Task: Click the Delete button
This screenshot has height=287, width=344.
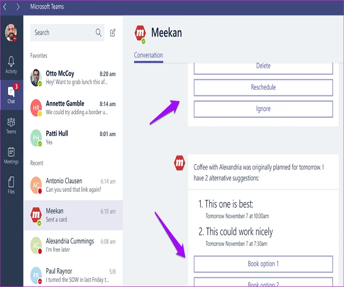Action: click(x=263, y=66)
